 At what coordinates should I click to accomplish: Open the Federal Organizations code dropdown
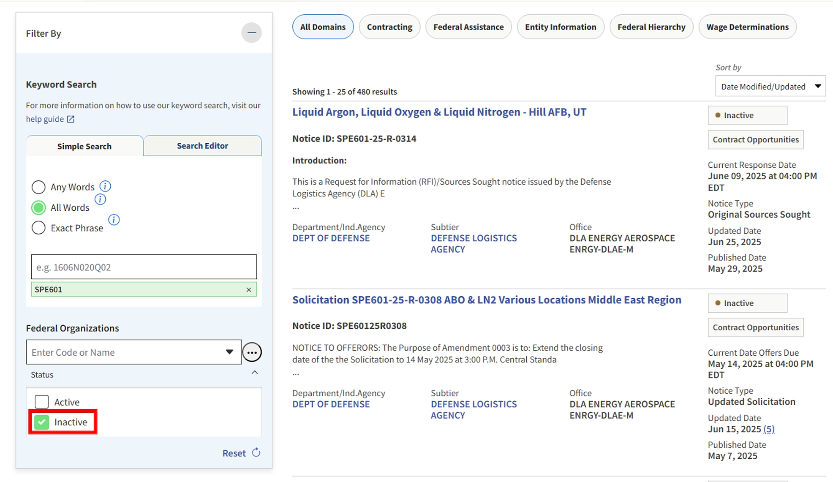click(229, 352)
